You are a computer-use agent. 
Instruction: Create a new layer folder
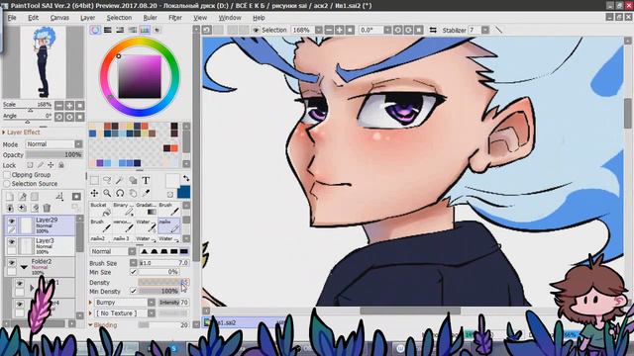pyautogui.click(x=35, y=197)
